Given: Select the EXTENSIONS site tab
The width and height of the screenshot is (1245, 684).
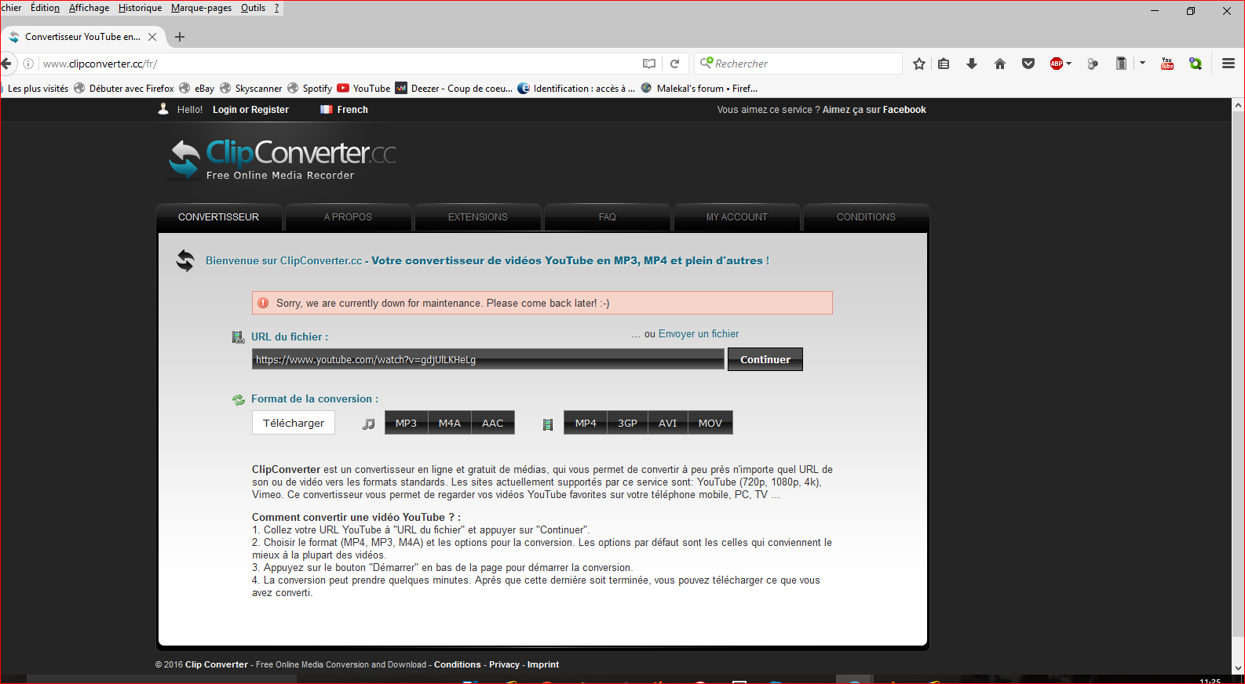Looking at the screenshot, I should [477, 217].
